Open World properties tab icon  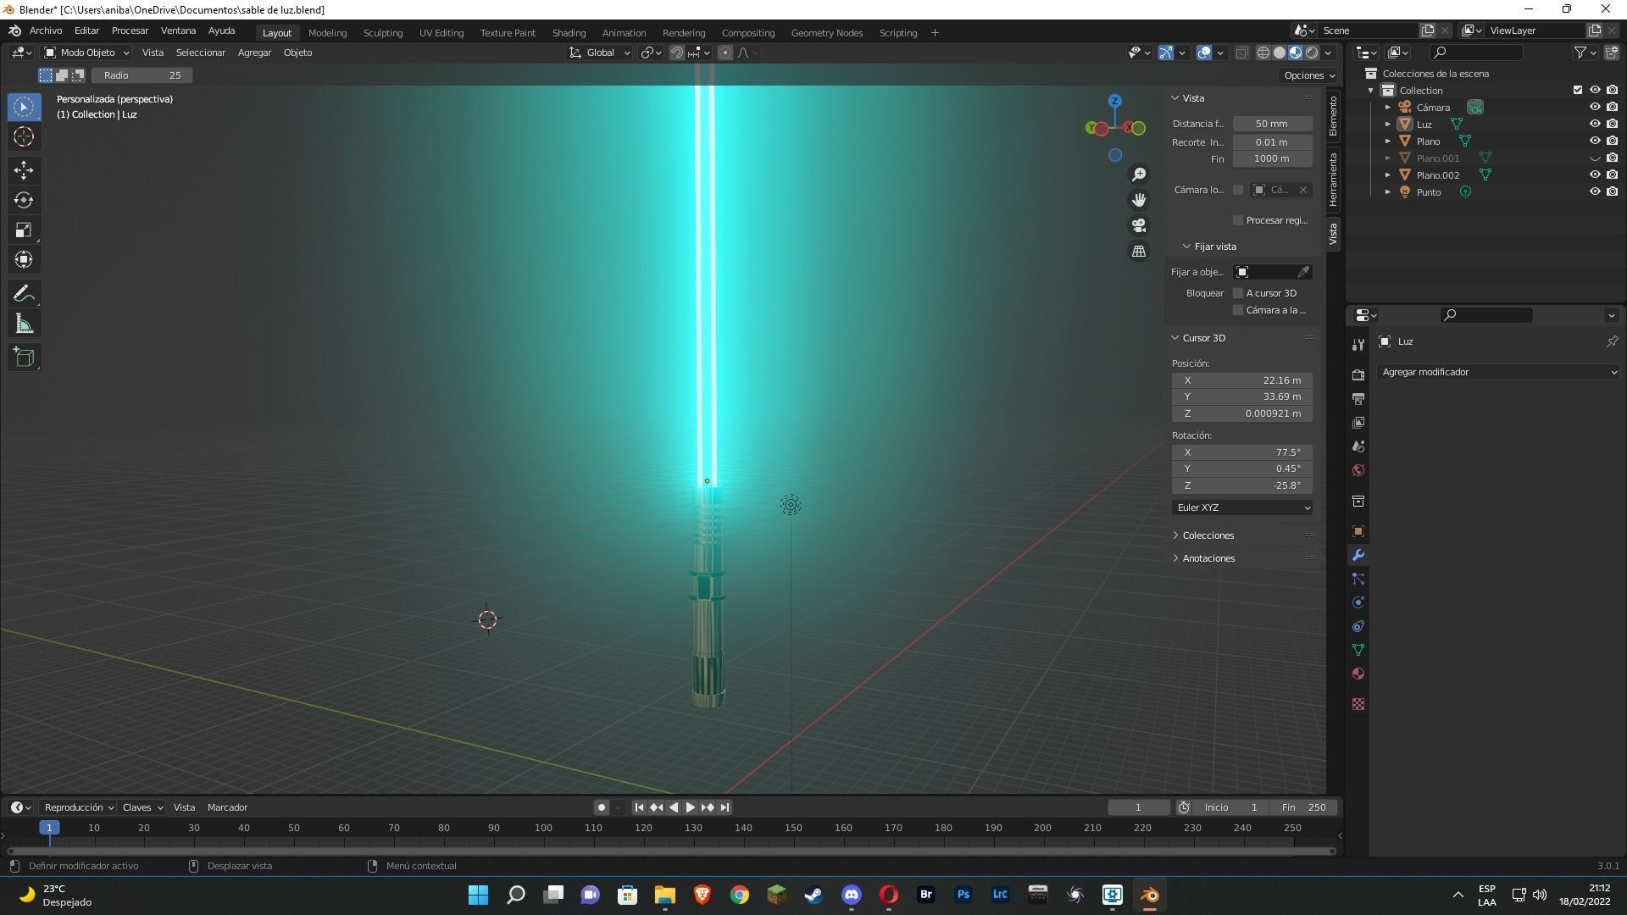[1358, 470]
